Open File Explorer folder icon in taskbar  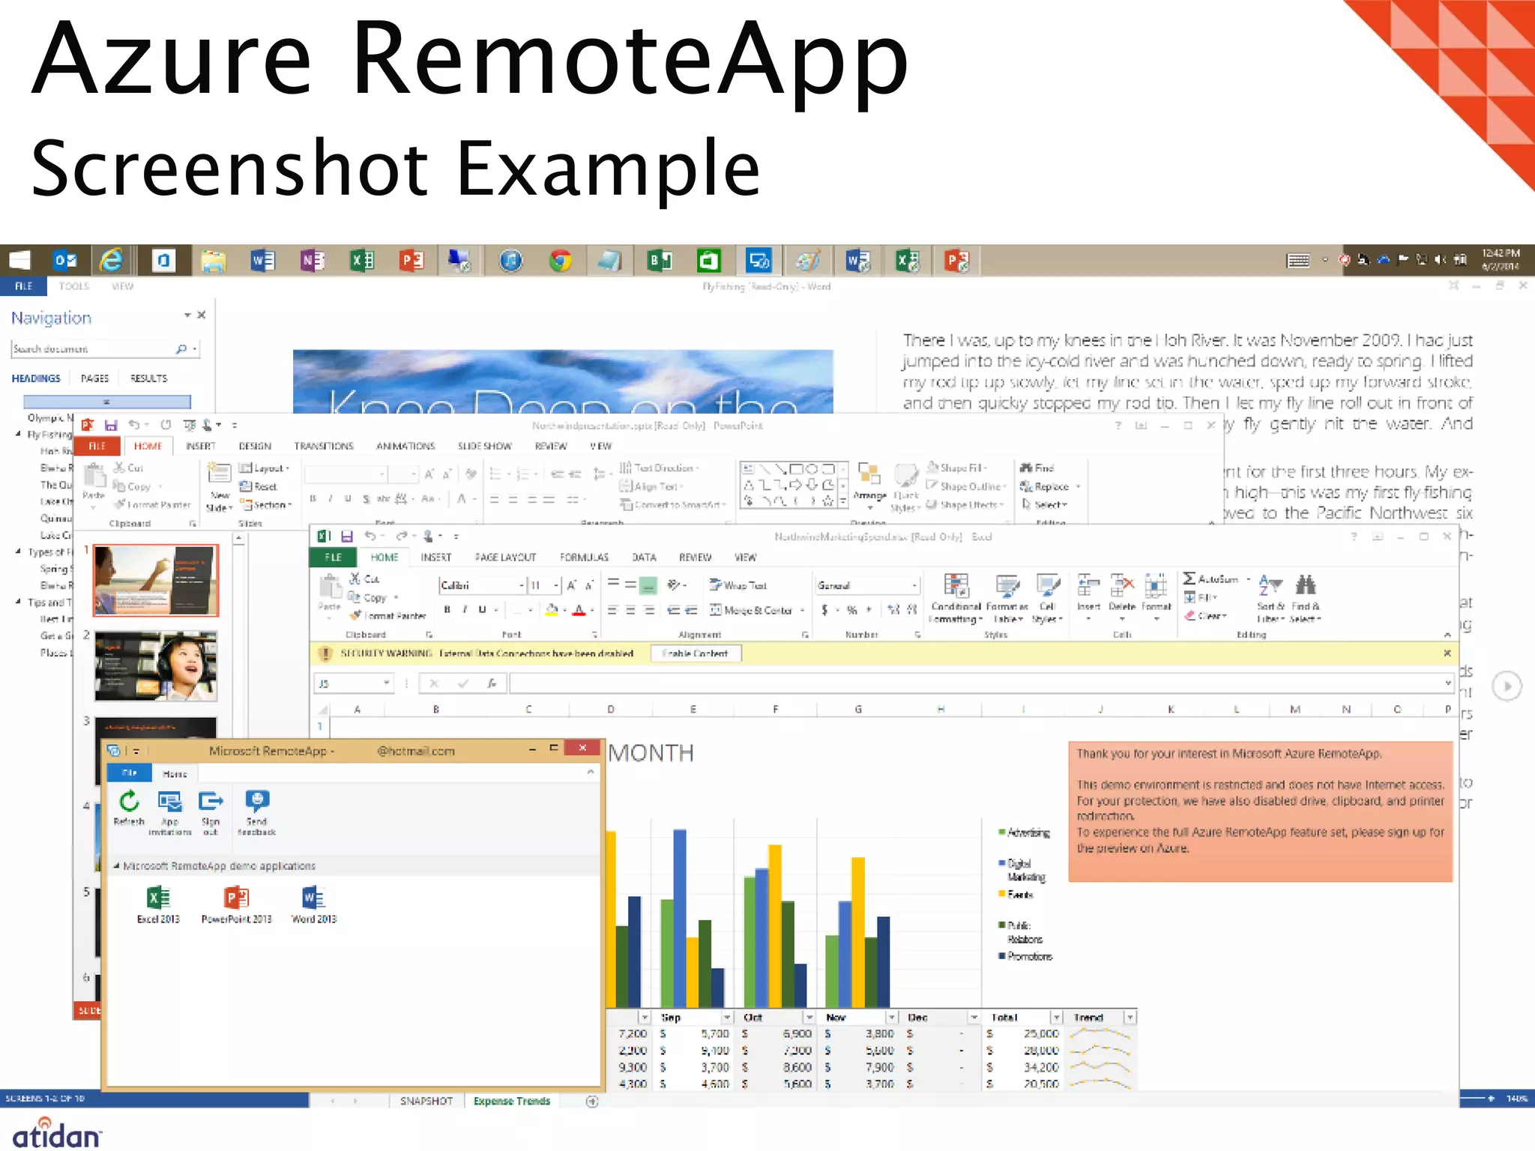(x=214, y=261)
